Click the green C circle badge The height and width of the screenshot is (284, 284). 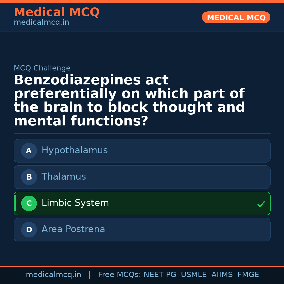(29, 204)
